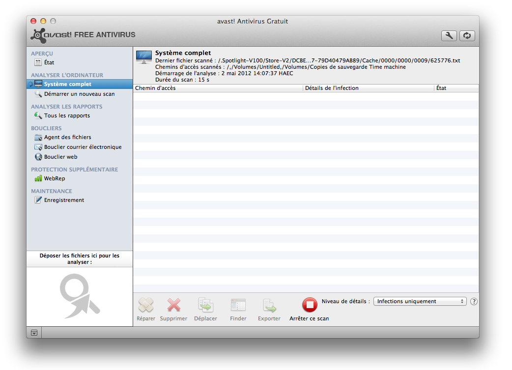Image resolution: width=512 pixels, height=370 pixels.
Task: Select Bouclier web in sidebar
Action: pyautogui.click(x=60, y=157)
